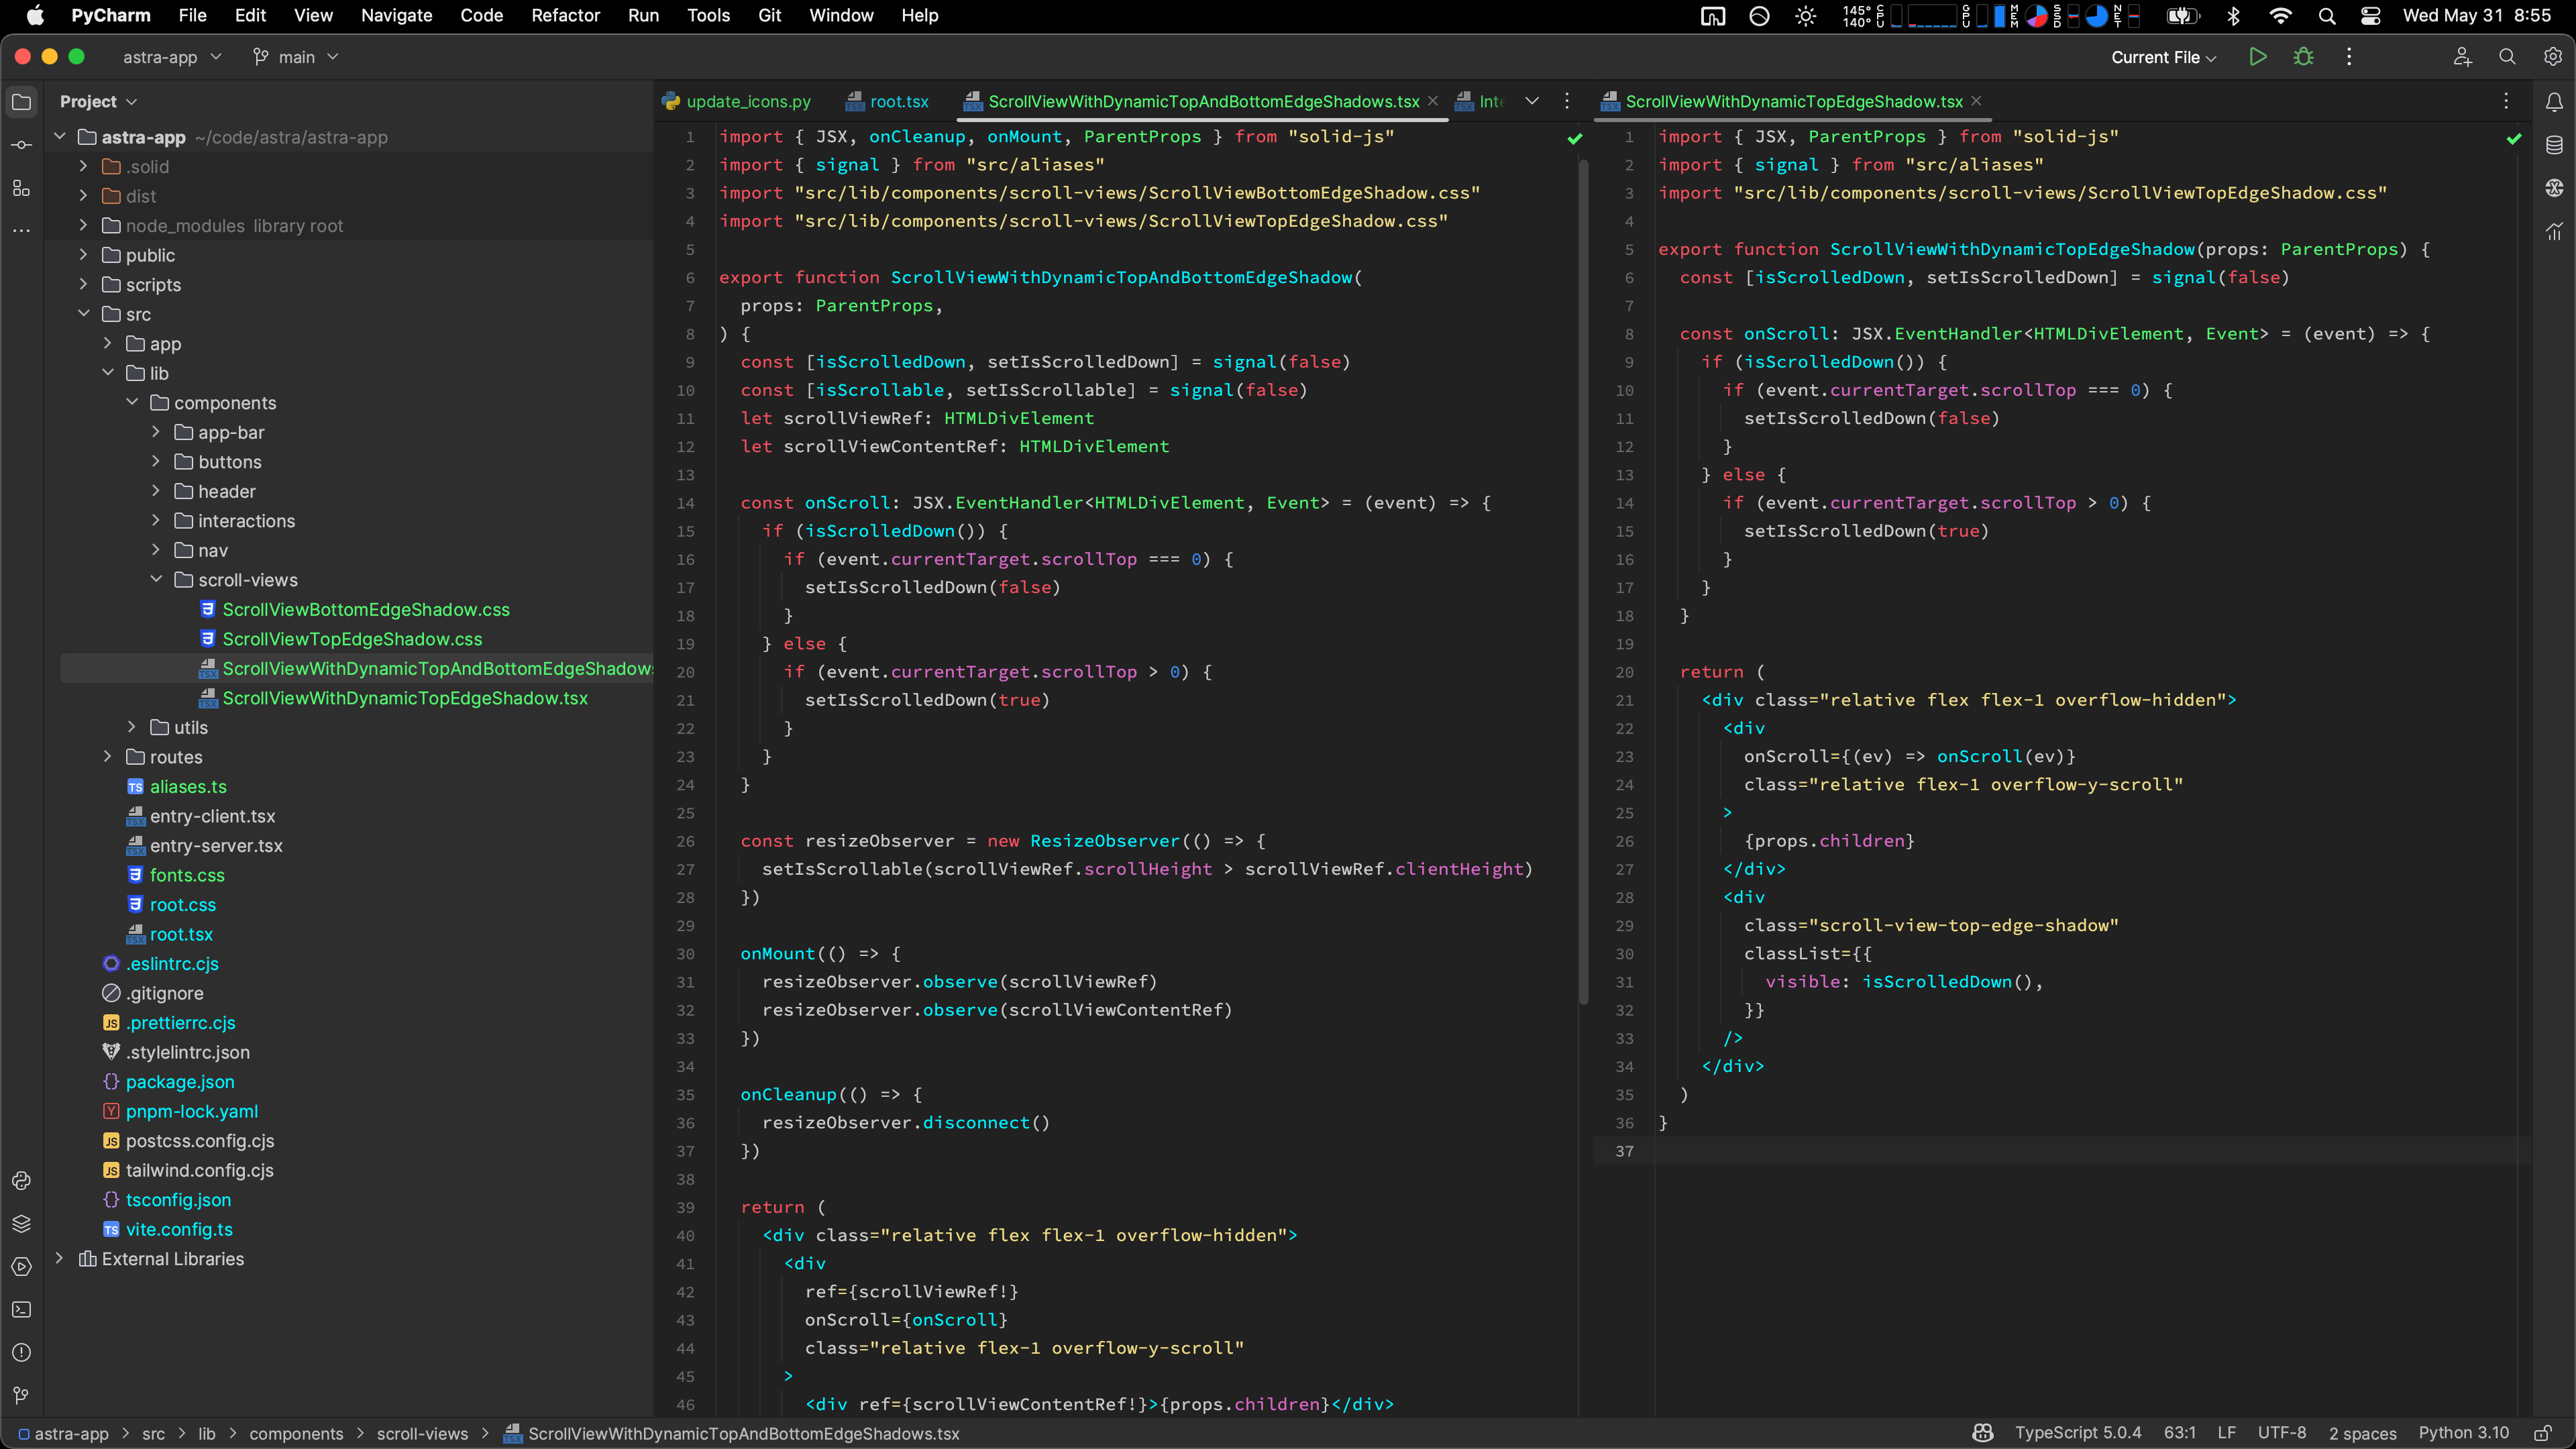Open macOS Control Center toggles icon

(x=2370, y=15)
